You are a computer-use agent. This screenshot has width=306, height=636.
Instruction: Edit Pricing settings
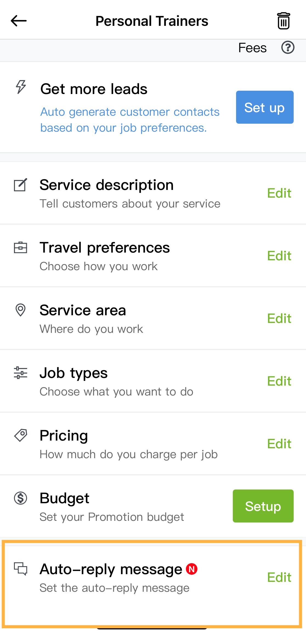click(x=279, y=444)
